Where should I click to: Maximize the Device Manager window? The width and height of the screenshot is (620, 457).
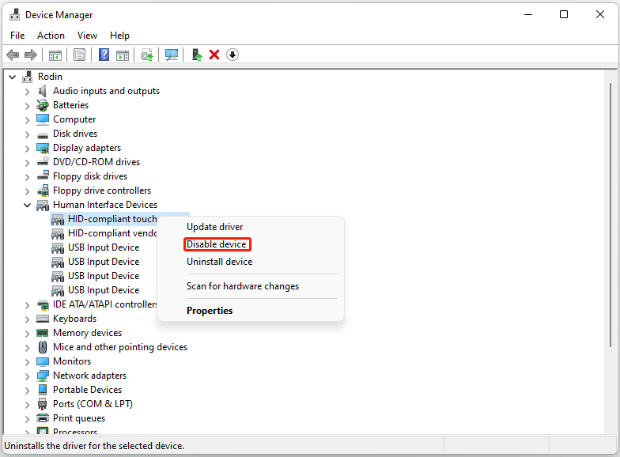564,14
